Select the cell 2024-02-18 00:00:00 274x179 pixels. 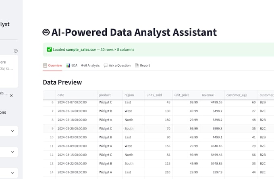[77, 120]
